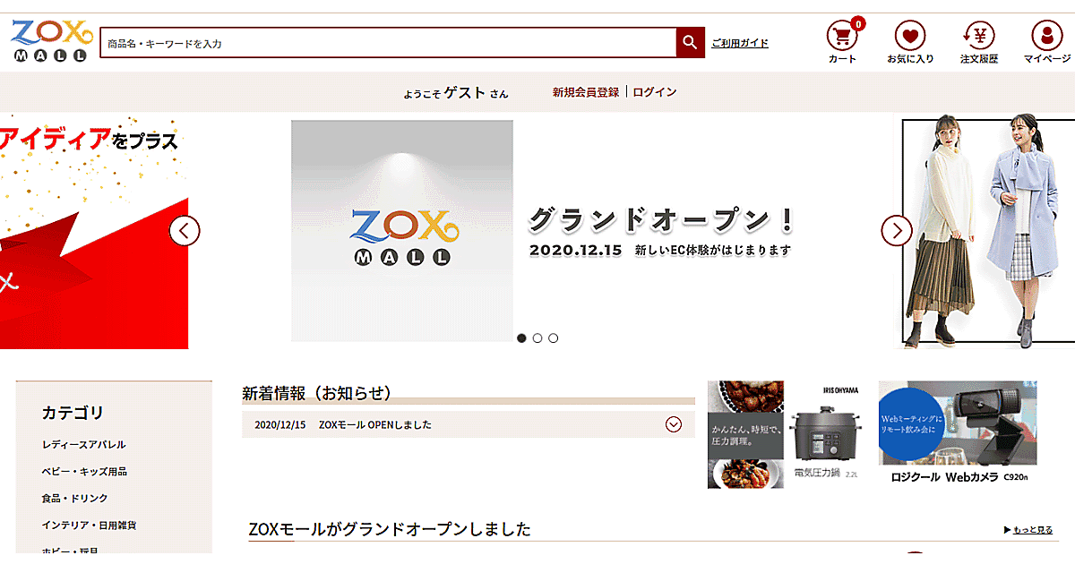The width and height of the screenshot is (1075, 564).
Task: Open the Logicool Webカメラ banner
Action: point(958,434)
